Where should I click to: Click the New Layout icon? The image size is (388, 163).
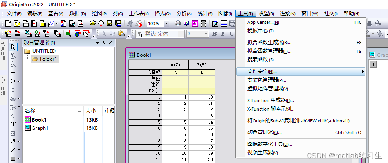[63, 24]
